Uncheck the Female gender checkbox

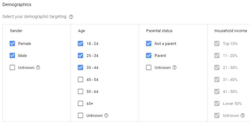12,43
